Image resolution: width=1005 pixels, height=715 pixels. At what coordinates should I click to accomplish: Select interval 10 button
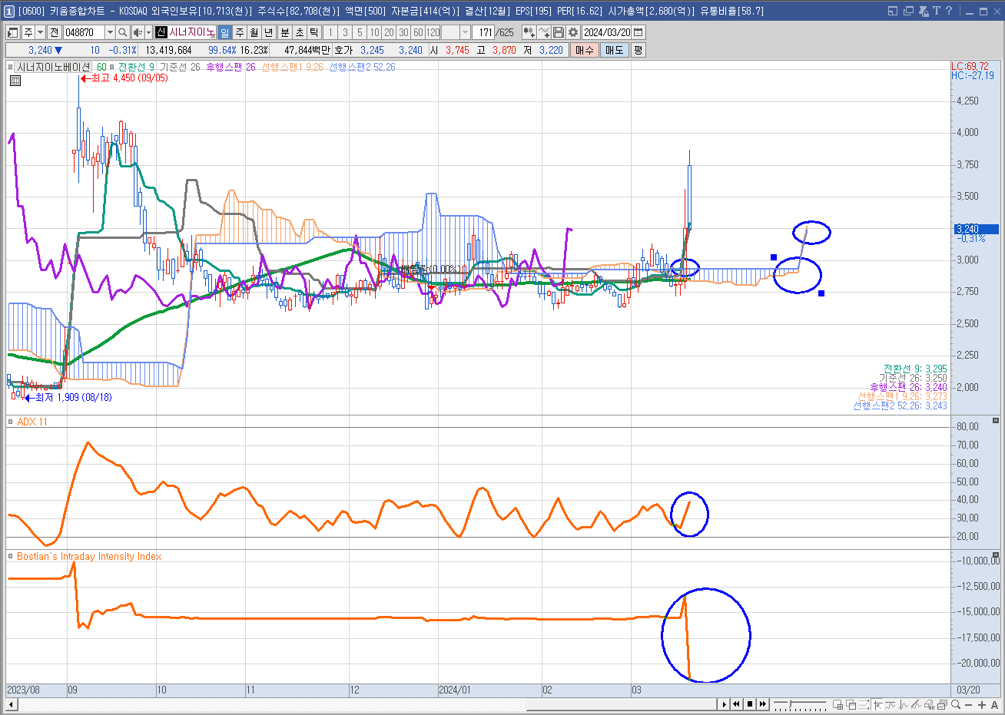point(374,32)
